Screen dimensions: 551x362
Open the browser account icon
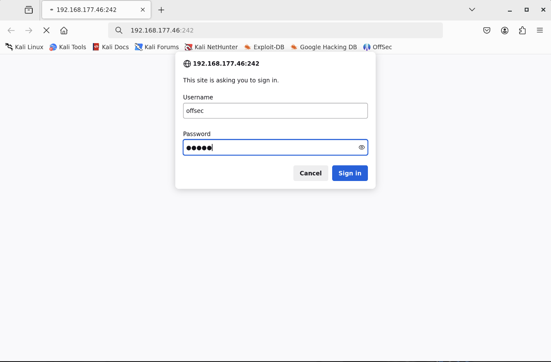504,30
